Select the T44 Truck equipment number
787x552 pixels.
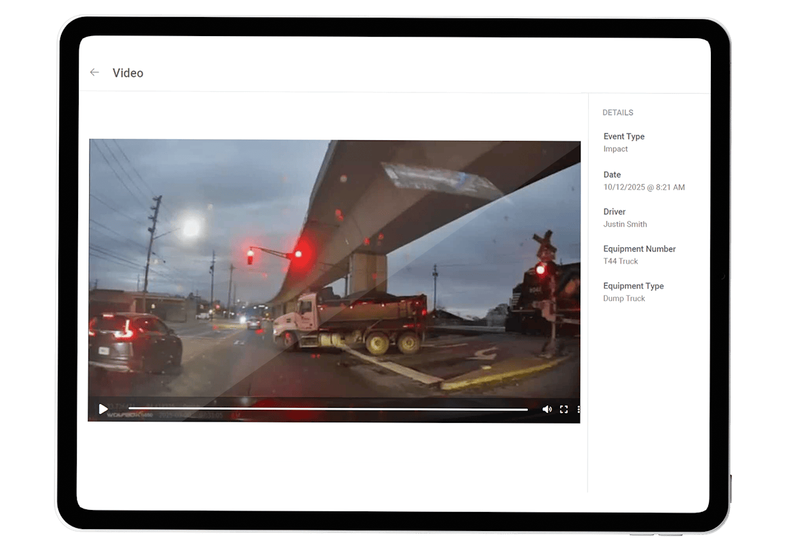pos(620,261)
